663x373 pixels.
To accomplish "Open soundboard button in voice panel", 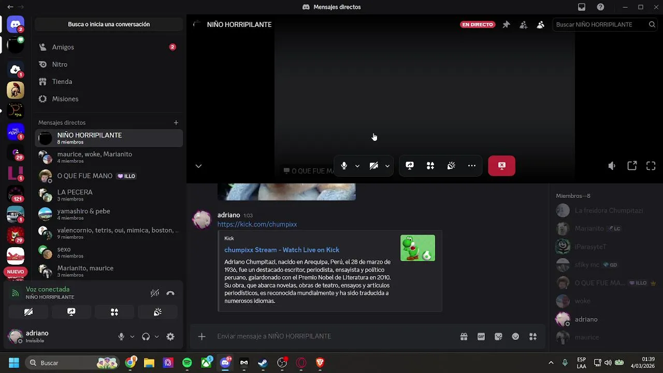I will (157, 312).
